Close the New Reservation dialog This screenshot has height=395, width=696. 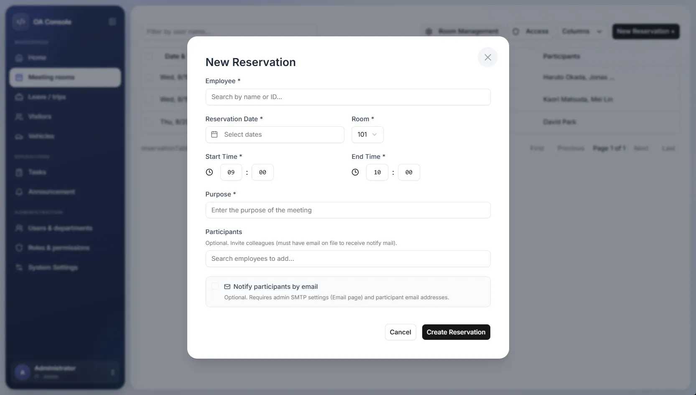[487, 57]
